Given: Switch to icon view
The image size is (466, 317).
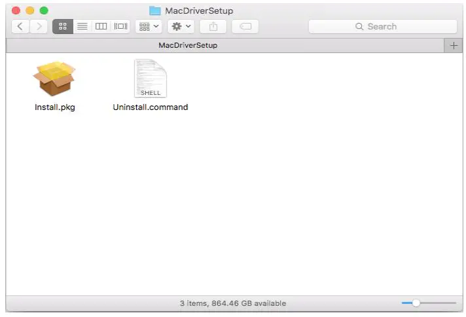Looking at the screenshot, I should [63, 26].
